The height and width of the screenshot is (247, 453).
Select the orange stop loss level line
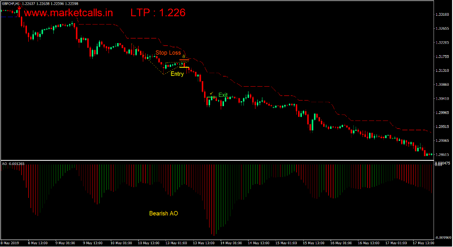tap(184, 59)
